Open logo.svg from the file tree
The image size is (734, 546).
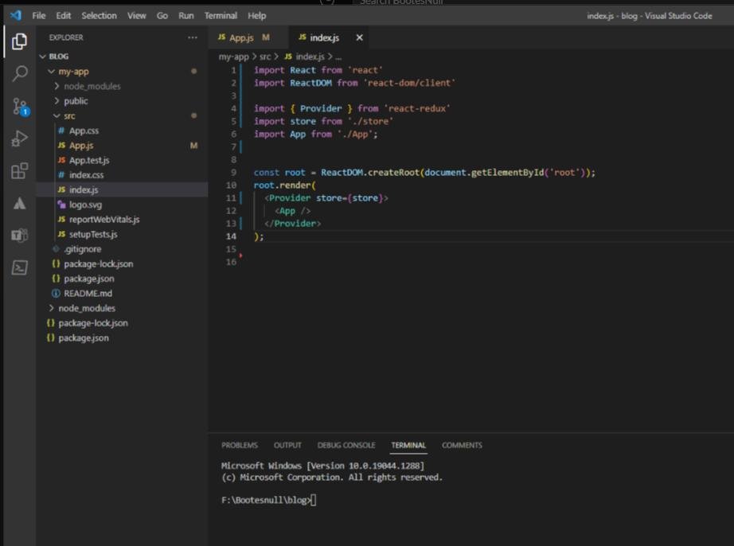[85, 205]
